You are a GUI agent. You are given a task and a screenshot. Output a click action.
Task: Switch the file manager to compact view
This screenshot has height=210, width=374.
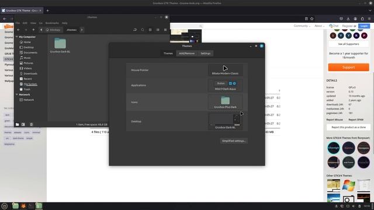pos(165,30)
